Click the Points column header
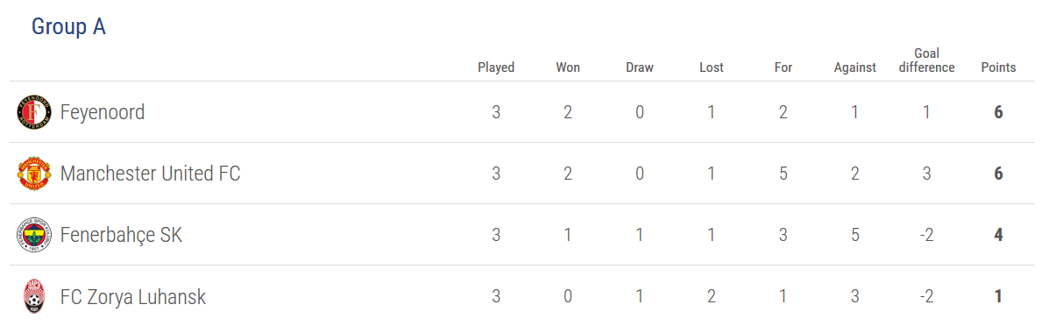1049x326 pixels. pos(998,67)
